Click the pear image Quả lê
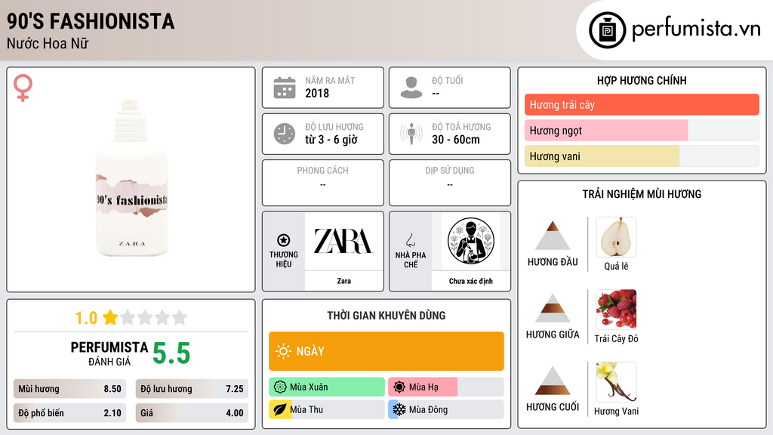Screen dimensions: 773x435 [616, 237]
